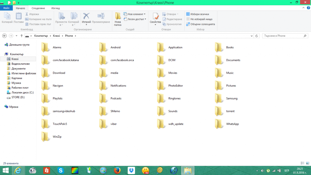311x175 pixels.
Task: Switch to the Изглед ribbon tab
Action: click(56, 8)
